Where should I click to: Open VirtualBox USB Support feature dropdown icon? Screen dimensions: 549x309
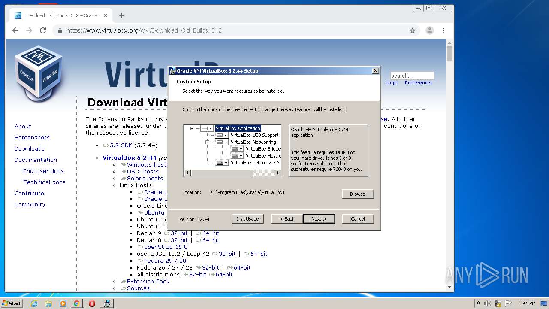coord(222,135)
